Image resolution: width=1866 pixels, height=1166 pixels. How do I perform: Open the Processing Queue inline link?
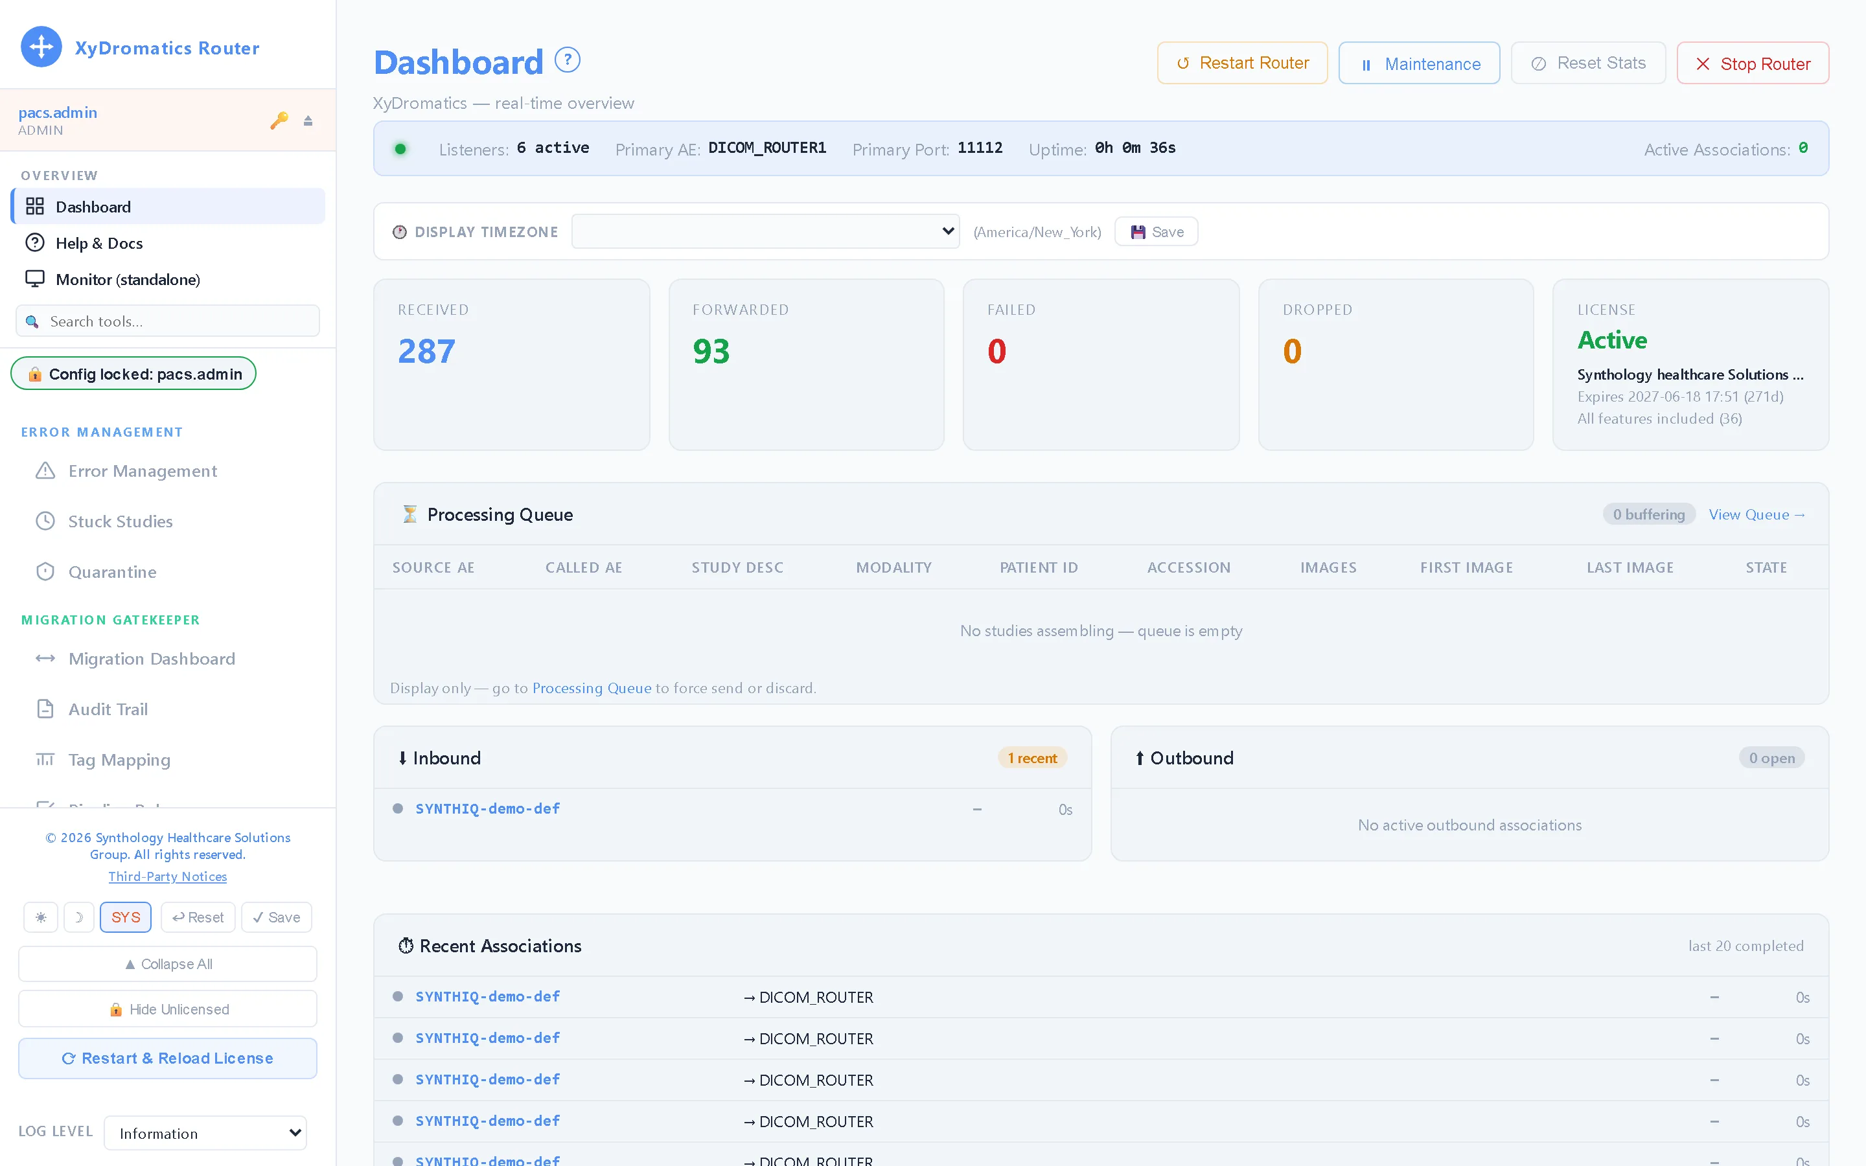(x=592, y=688)
